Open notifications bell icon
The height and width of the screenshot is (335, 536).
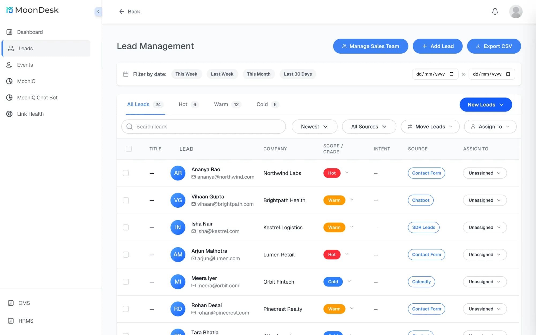pyautogui.click(x=495, y=12)
